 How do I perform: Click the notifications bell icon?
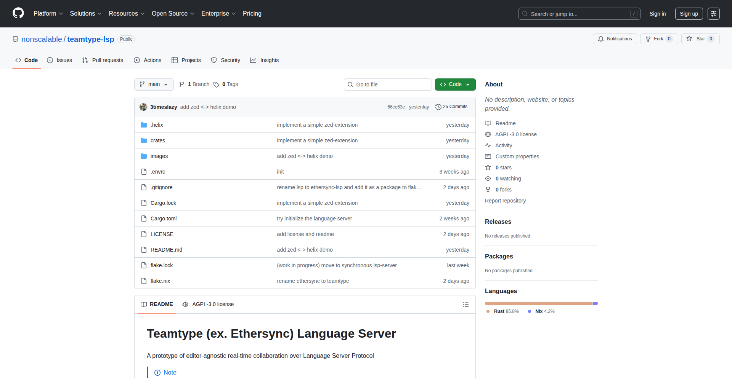(600, 38)
